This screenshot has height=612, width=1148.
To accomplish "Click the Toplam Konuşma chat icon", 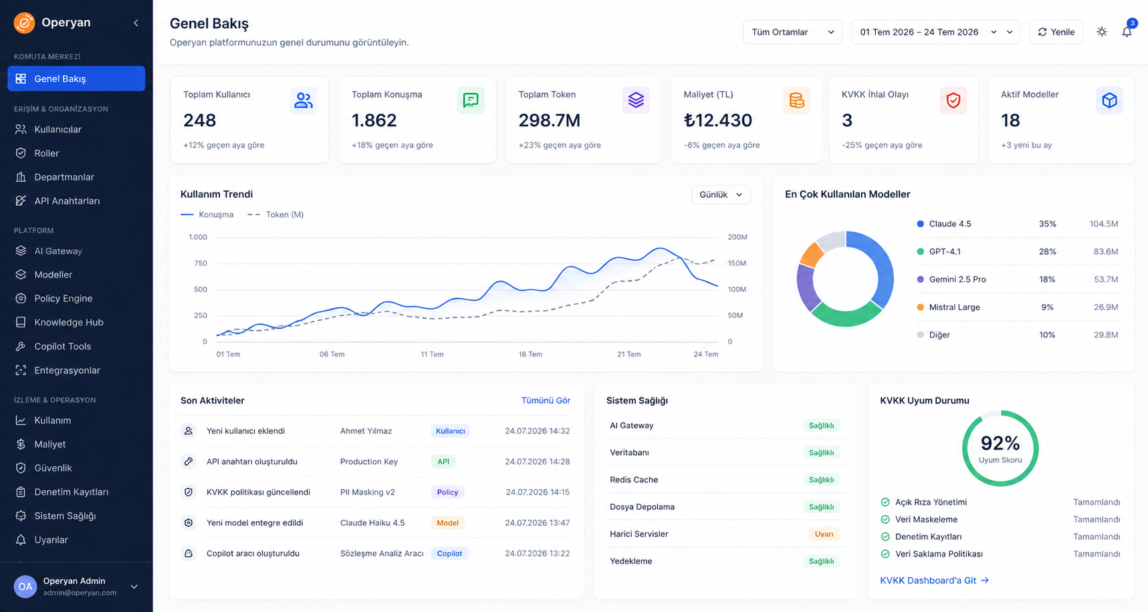I will pyautogui.click(x=471, y=100).
